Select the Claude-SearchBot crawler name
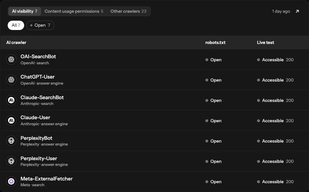This screenshot has height=192, width=309. 42,97
